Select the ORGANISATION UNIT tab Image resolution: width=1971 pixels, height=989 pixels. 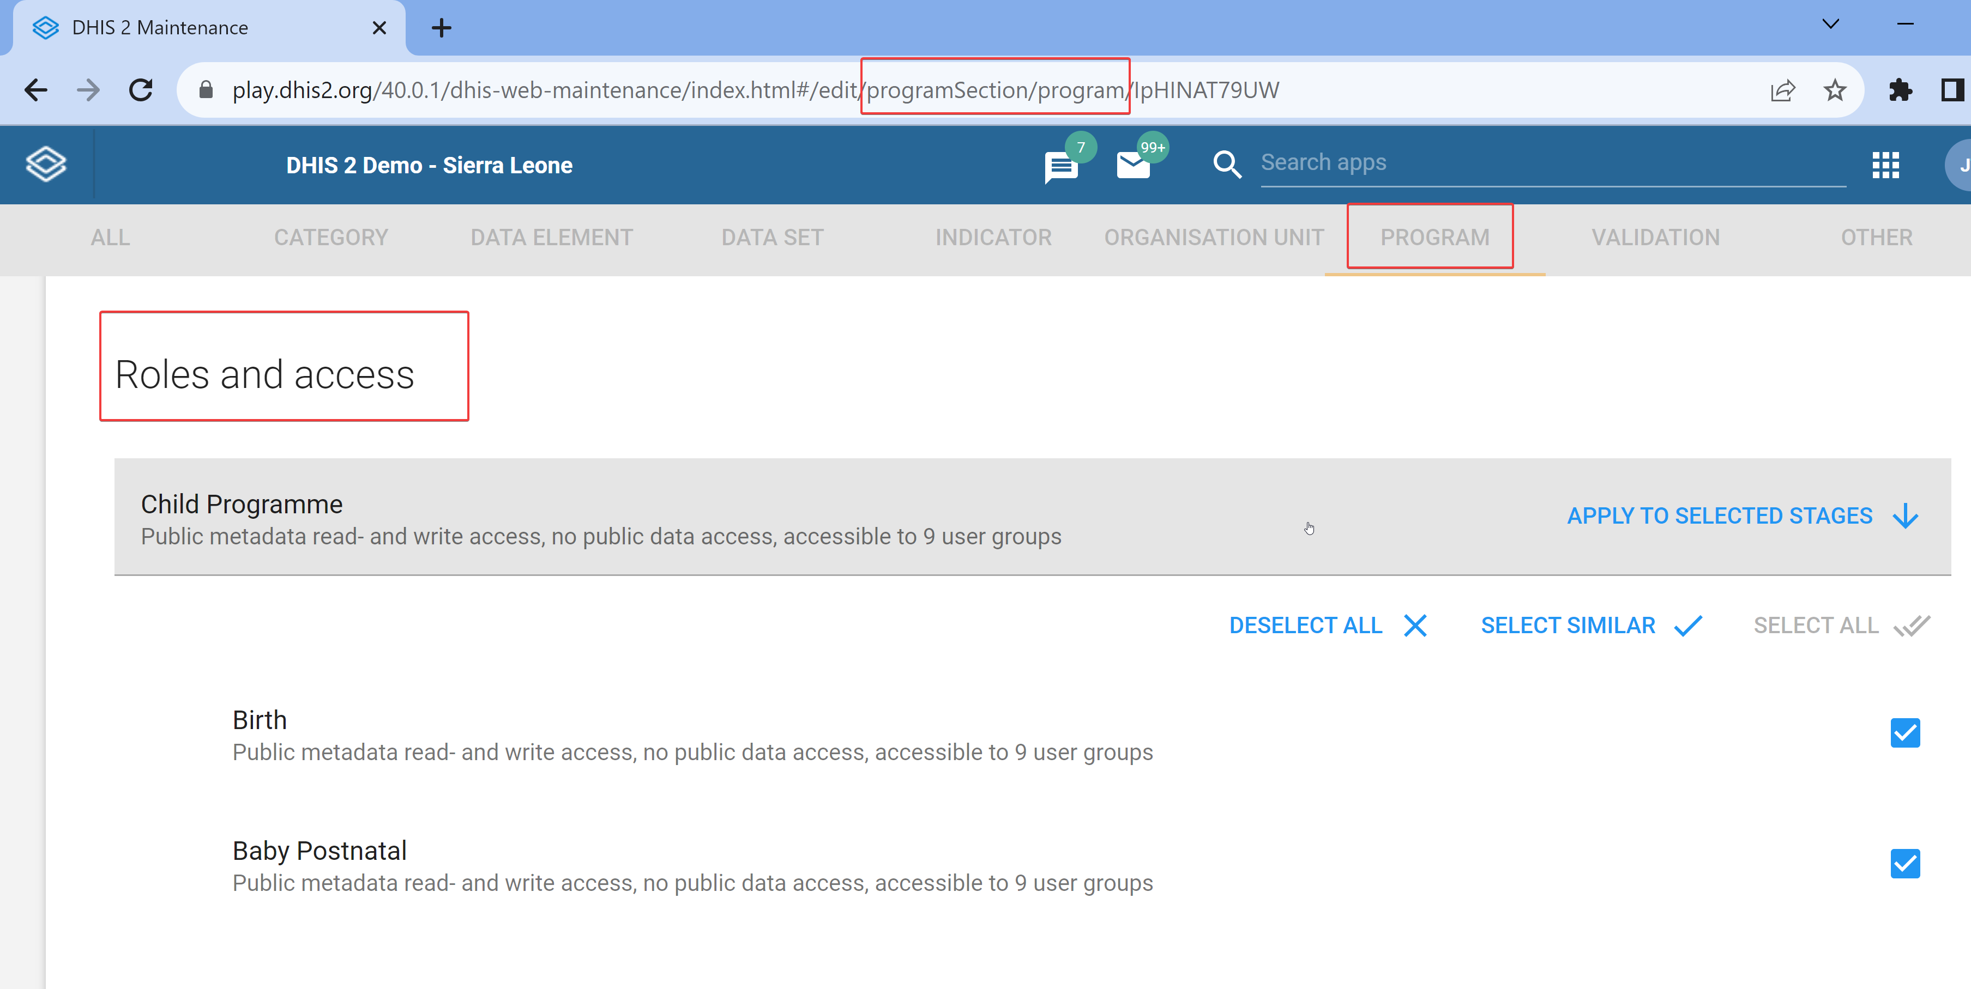(x=1214, y=237)
